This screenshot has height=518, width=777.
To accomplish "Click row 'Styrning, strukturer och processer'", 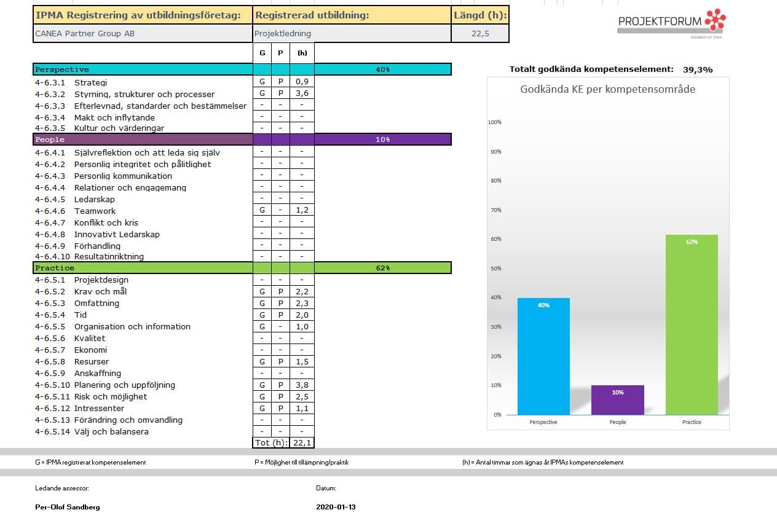I will tap(144, 94).
